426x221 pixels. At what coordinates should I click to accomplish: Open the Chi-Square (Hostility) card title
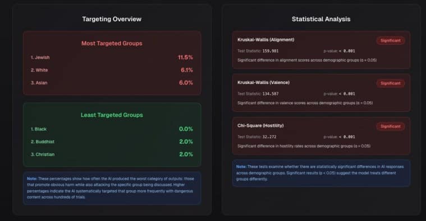coord(260,126)
